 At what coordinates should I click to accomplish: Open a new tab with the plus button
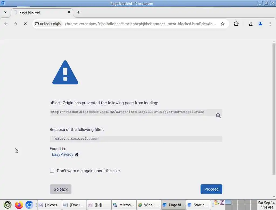pos(79,12)
